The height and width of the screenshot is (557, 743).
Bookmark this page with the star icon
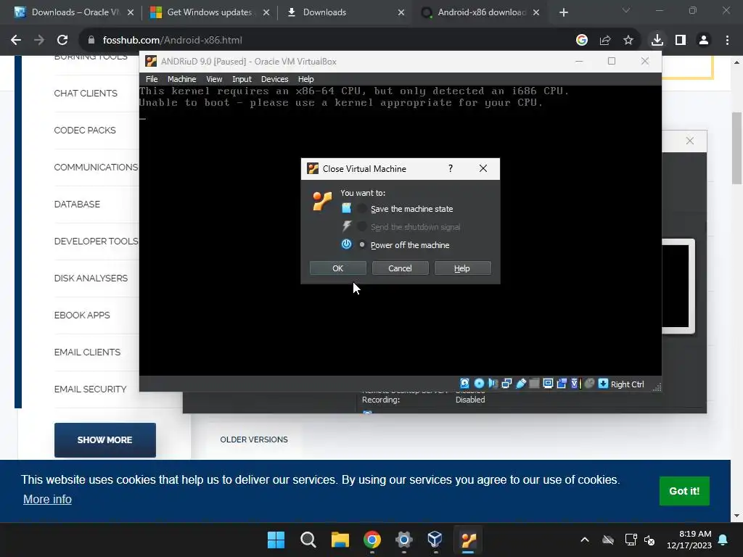pyautogui.click(x=628, y=41)
